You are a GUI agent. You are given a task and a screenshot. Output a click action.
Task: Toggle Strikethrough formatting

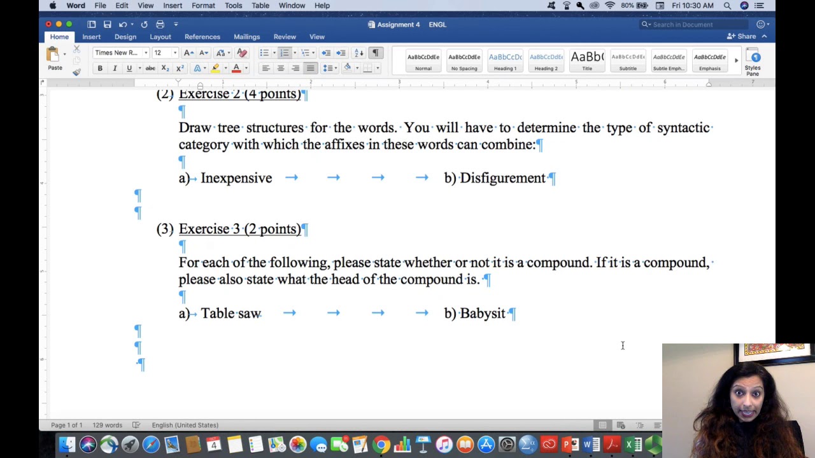150,68
